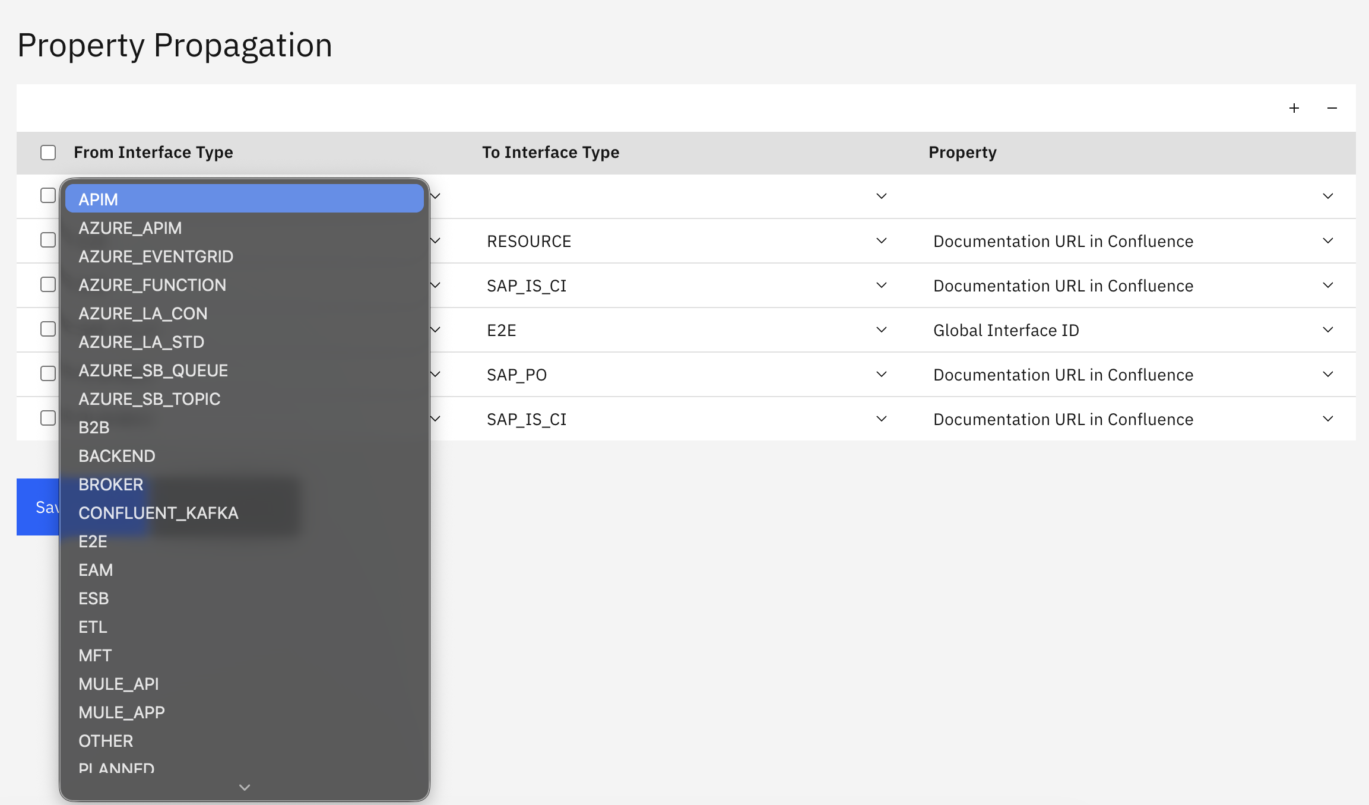The height and width of the screenshot is (805, 1369).
Task: Expand the E2E To Interface Type dropdown
Action: tap(686, 329)
